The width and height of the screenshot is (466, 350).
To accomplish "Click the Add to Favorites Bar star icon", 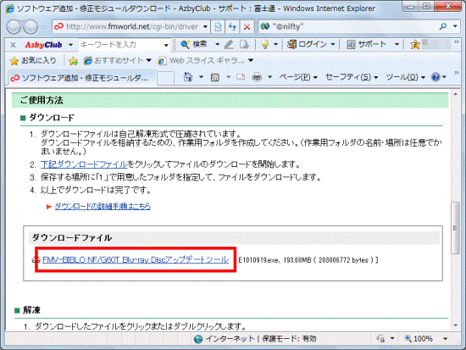I will coord(73,61).
